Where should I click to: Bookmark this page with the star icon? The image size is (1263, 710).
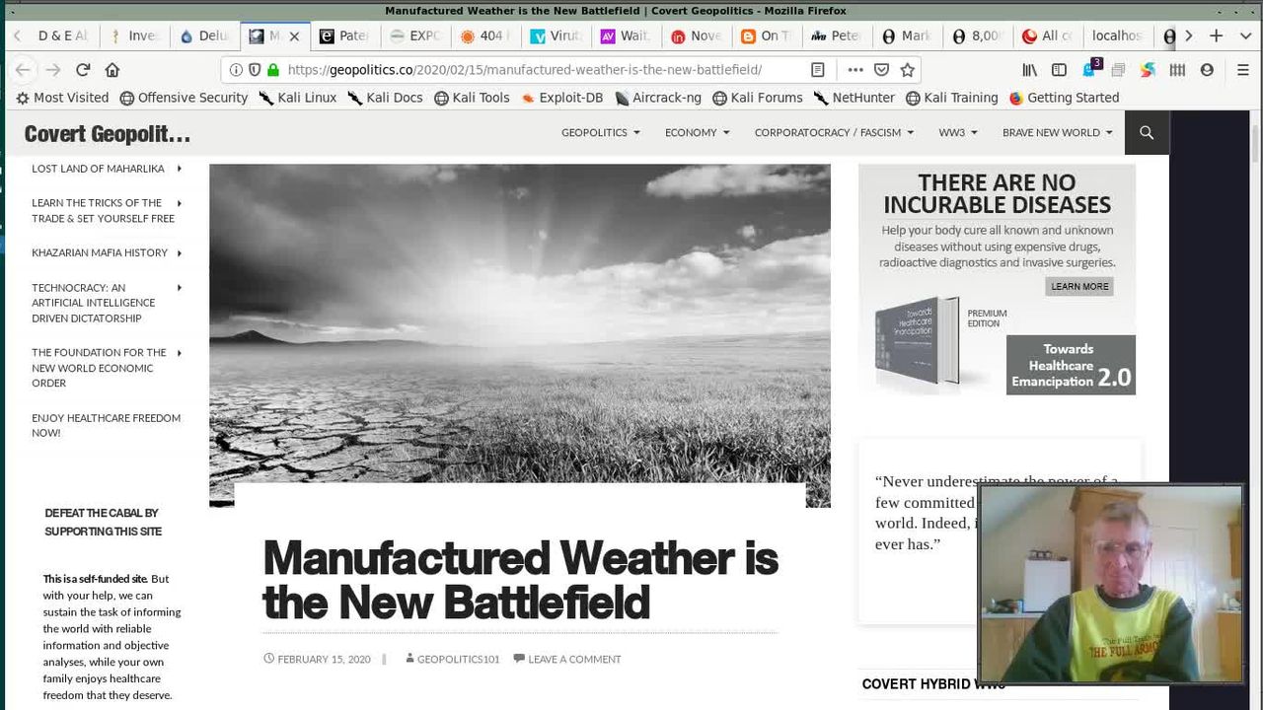point(908,70)
